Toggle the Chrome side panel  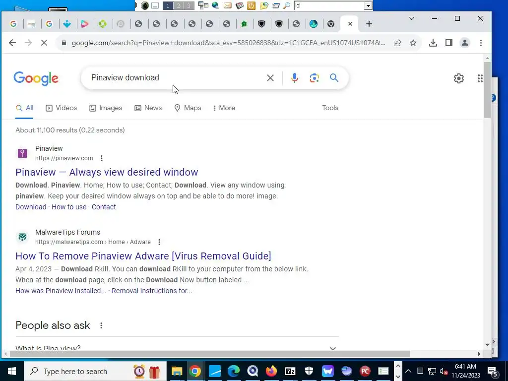[448, 43]
